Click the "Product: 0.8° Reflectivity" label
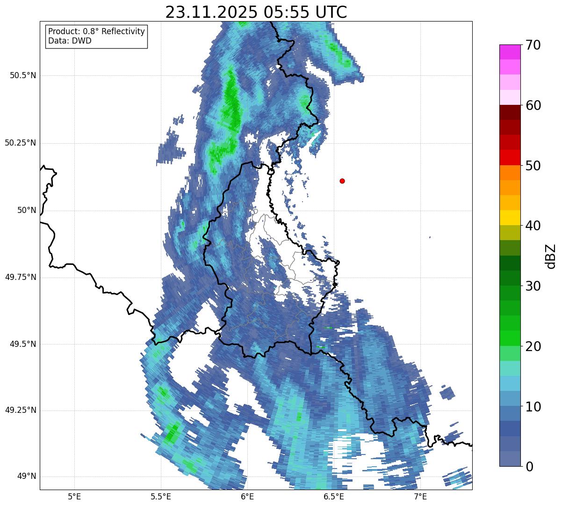This screenshot has width=562, height=506. point(97,31)
